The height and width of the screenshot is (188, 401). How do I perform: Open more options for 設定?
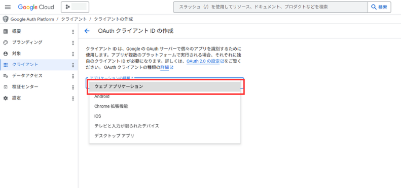[73, 98]
